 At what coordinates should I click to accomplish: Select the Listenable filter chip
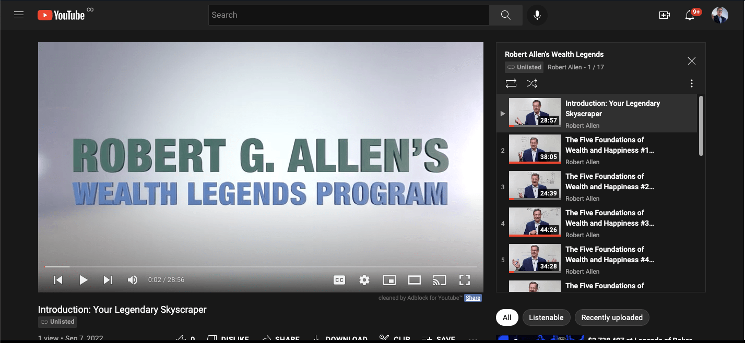[x=546, y=317]
